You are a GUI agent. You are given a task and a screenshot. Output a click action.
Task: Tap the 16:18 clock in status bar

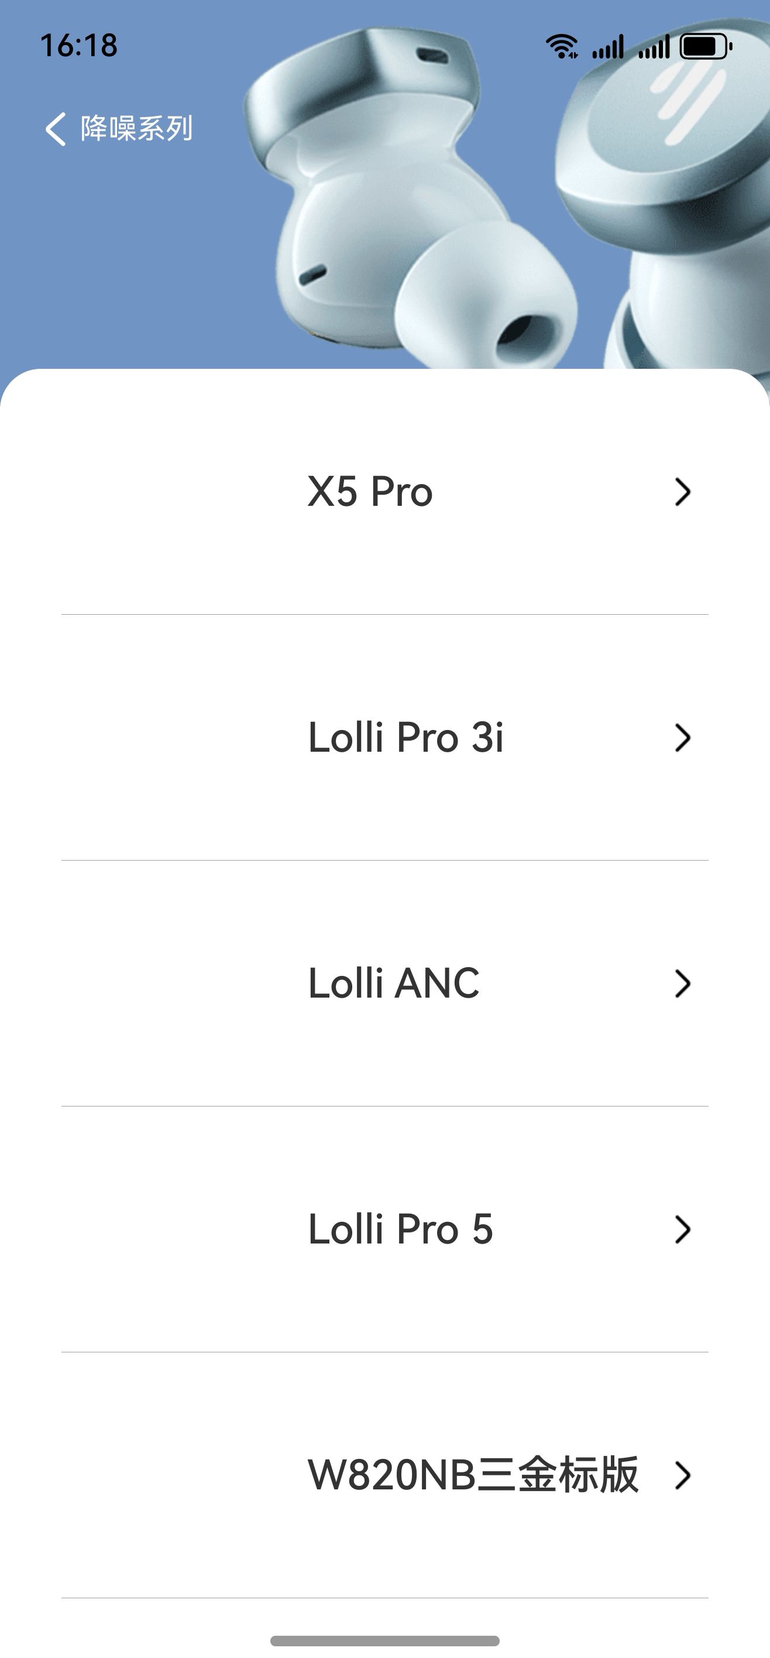[x=78, y=46]
